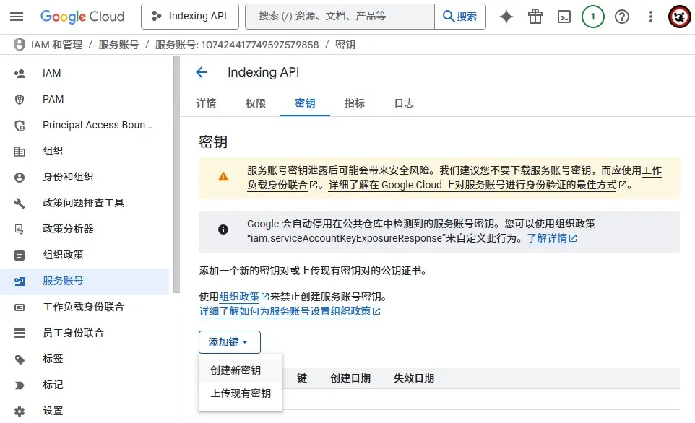
Task: Open IAM in the sidebar
Action: [85, 73]
